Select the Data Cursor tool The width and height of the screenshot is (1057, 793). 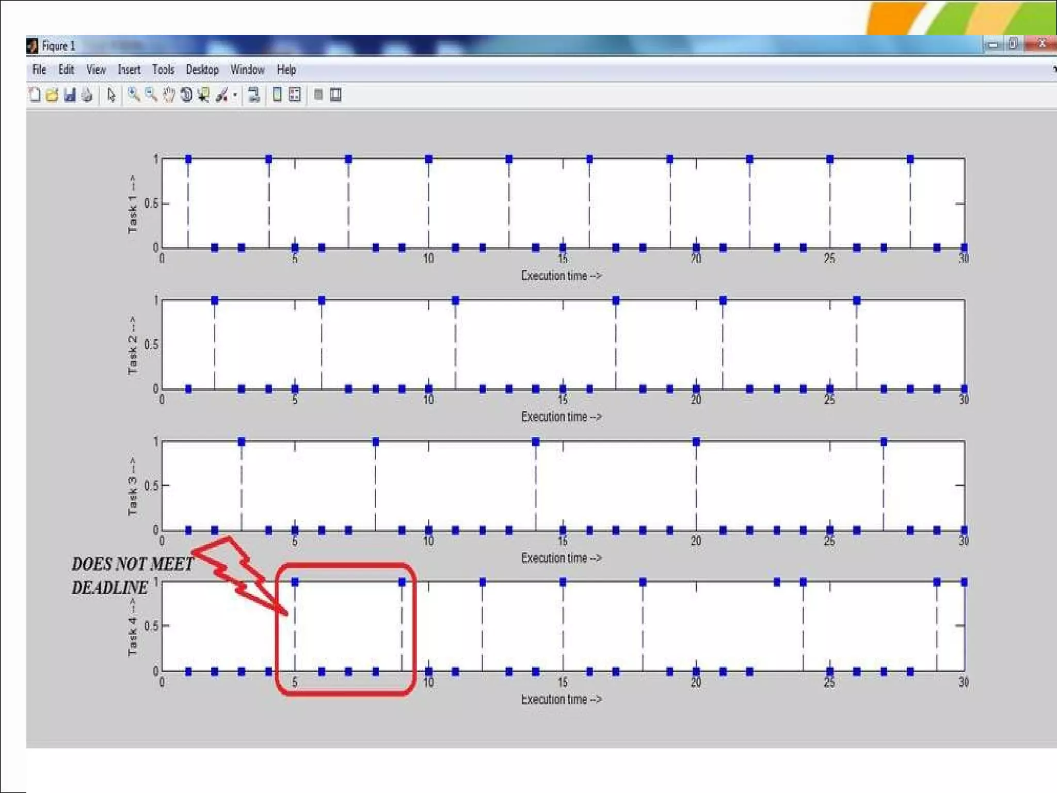click(x=204, y=95)
